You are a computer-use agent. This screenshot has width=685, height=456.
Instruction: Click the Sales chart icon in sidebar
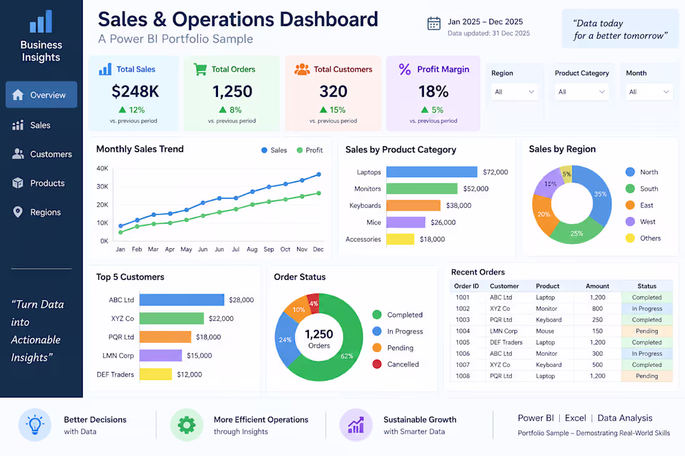tap(18, 125)
